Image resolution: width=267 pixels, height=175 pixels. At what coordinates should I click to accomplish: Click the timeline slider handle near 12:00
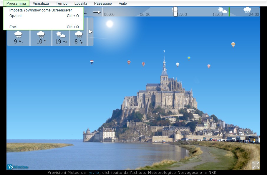tap(175, 11)
